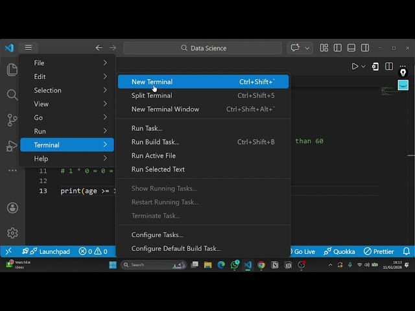Open the Run menu
The image size is (415, 311).
coord(67,131)
